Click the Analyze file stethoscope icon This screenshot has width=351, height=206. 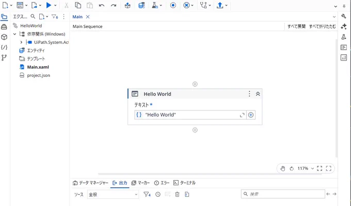click(x=203, y=5)
